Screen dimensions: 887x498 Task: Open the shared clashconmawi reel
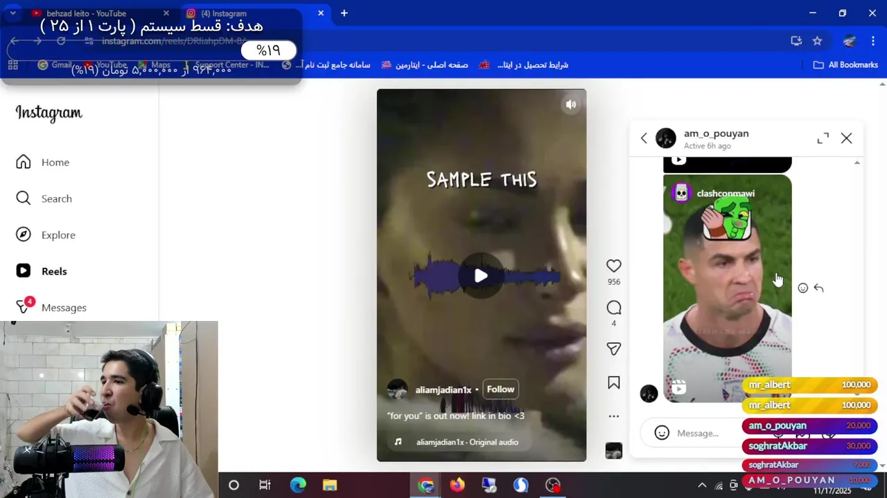click(x=727, y=288)
